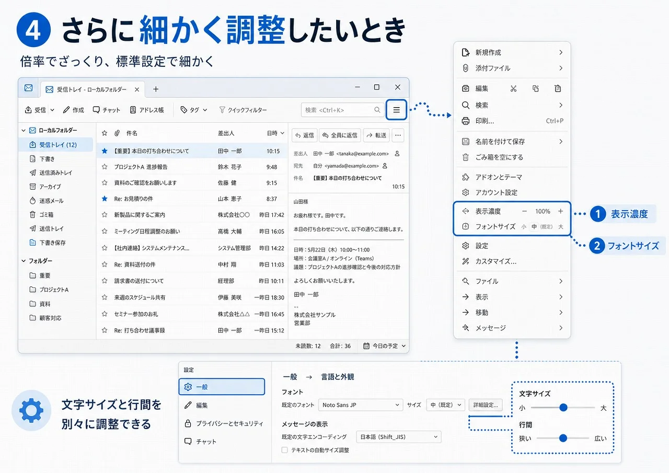This screenshot has height=473, width=669.
Task: Click the 転送 forward button
Action: pos(376,135)
